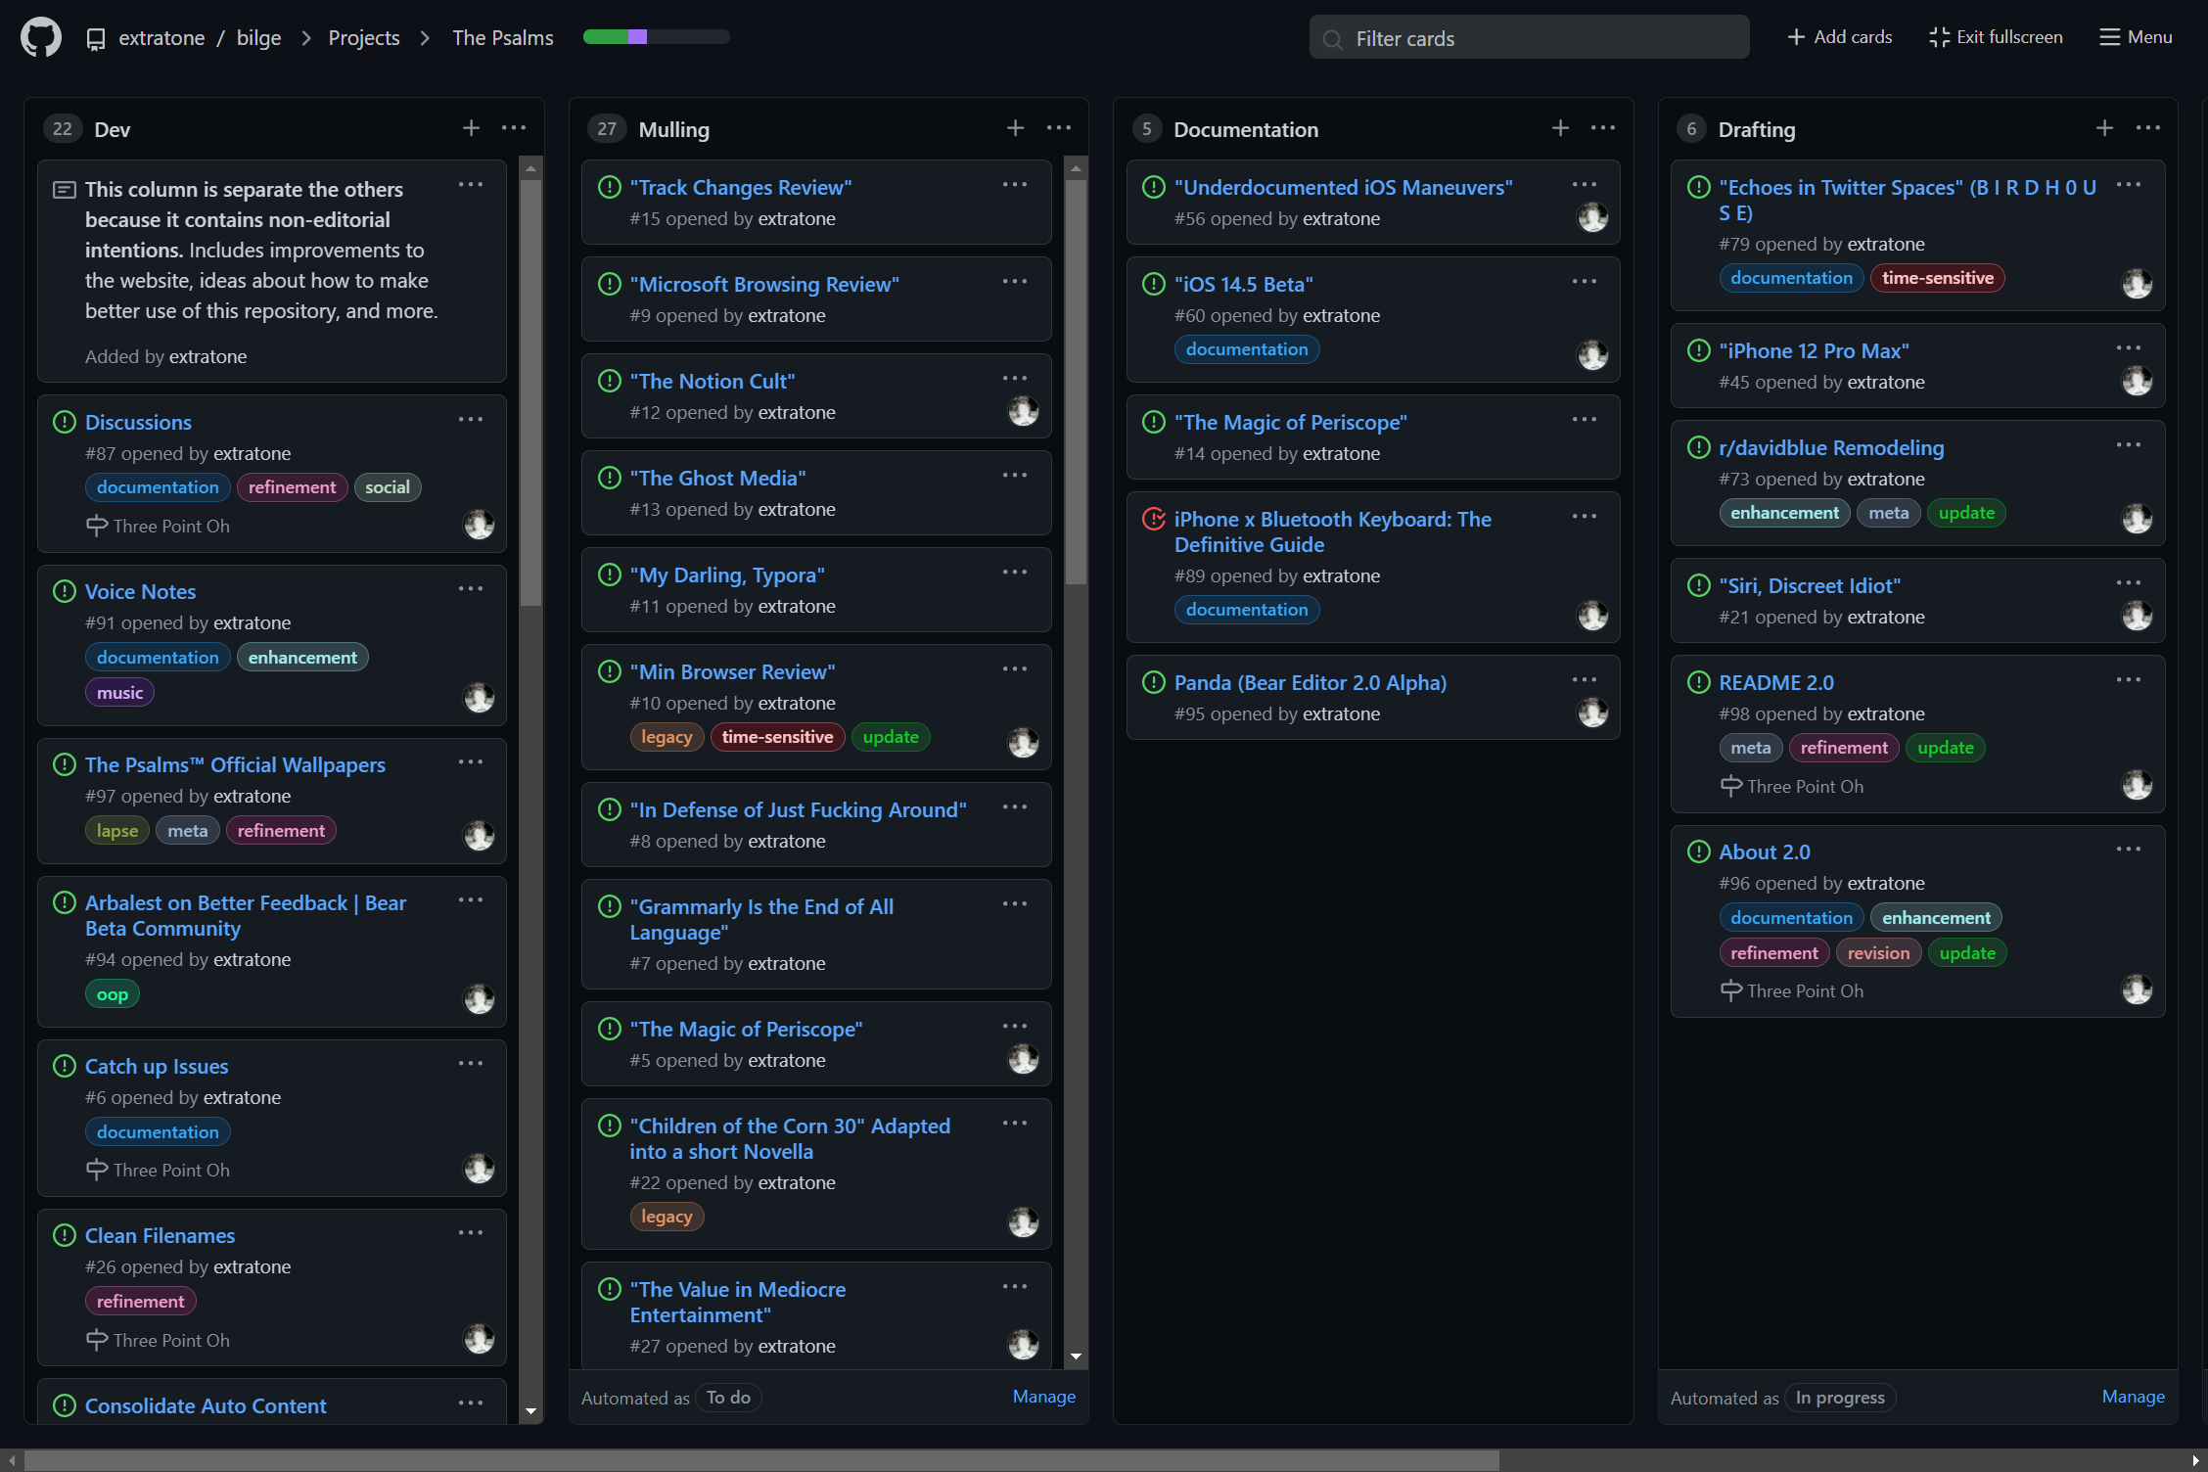Click the Filter cards search field
This screenshot has width=2208, height=1472.
[1530, 38]
